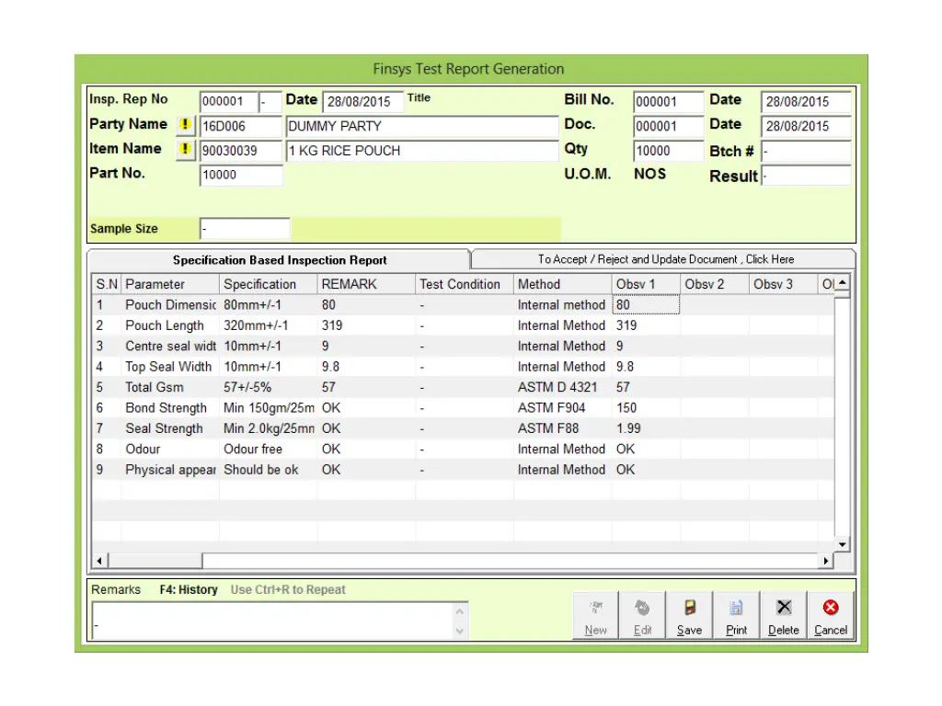This screenshot has height=706, width=942.
Task: Select the Physical appearance parameter cell
Action: 170,470
